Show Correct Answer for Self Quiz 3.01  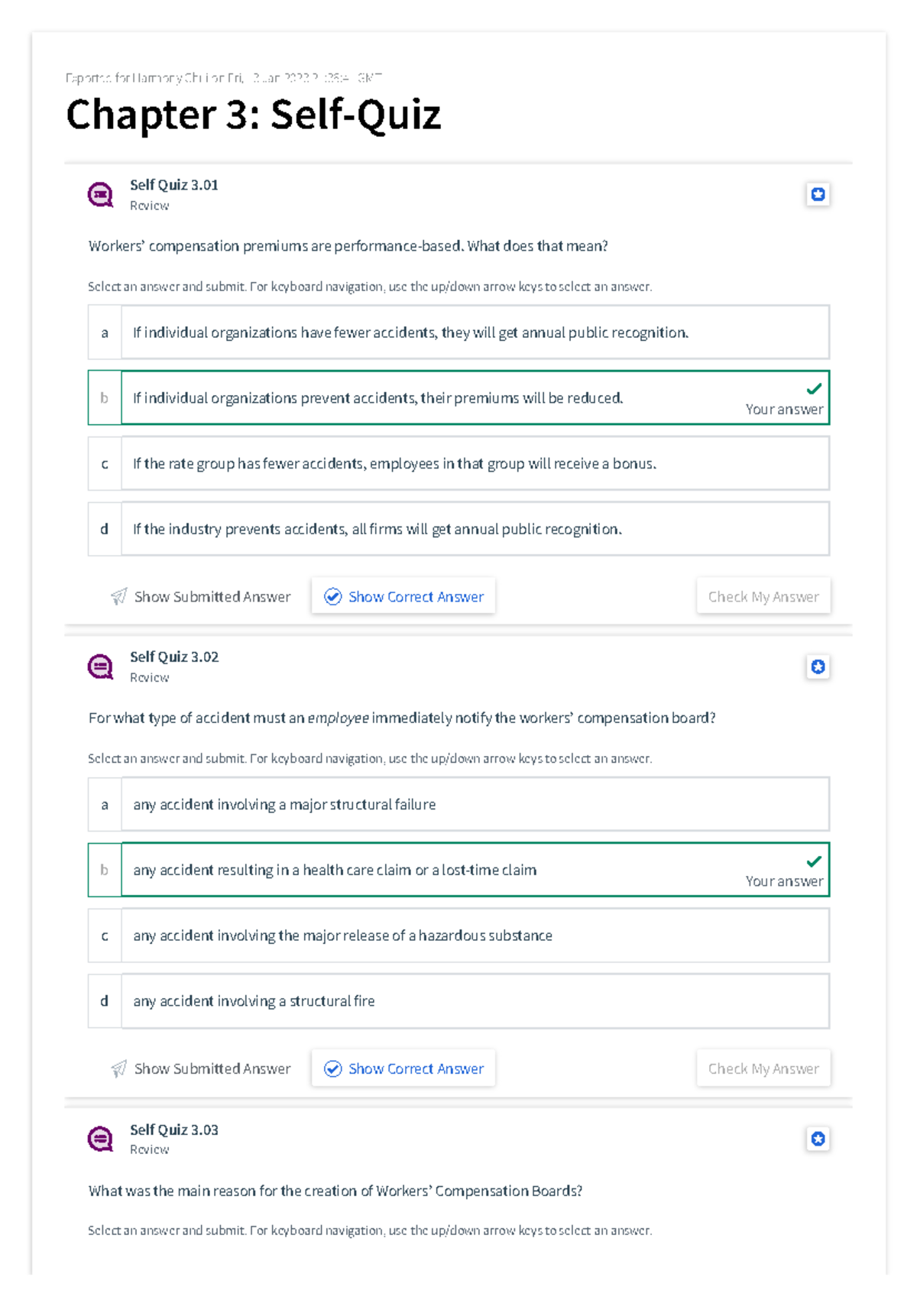click(x=403, y=597)
